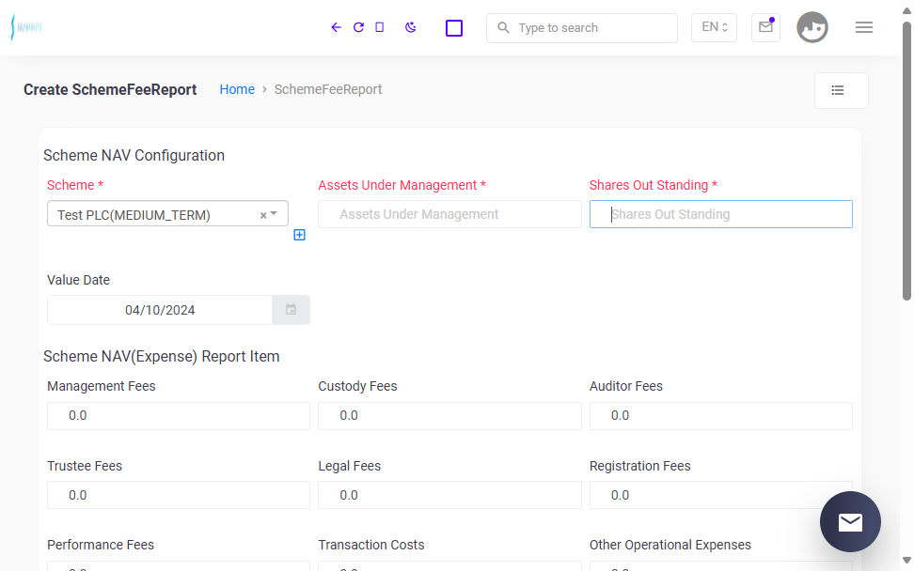Click SchemeFeeReport breadcrumb text
Viewport: 914px width, 571px height.
[x=328, y=89]
